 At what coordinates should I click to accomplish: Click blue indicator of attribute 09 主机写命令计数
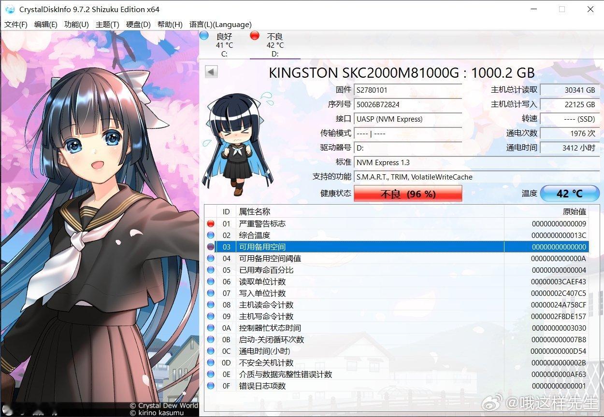211,316
